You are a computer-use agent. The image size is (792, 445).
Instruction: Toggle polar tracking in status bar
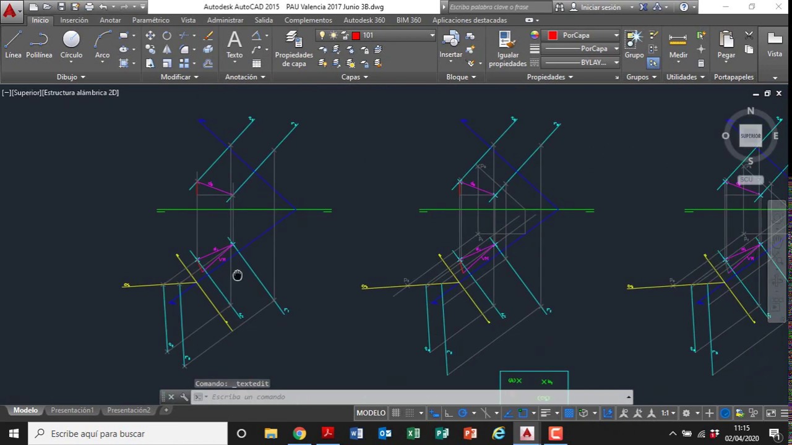pos(462,413)
